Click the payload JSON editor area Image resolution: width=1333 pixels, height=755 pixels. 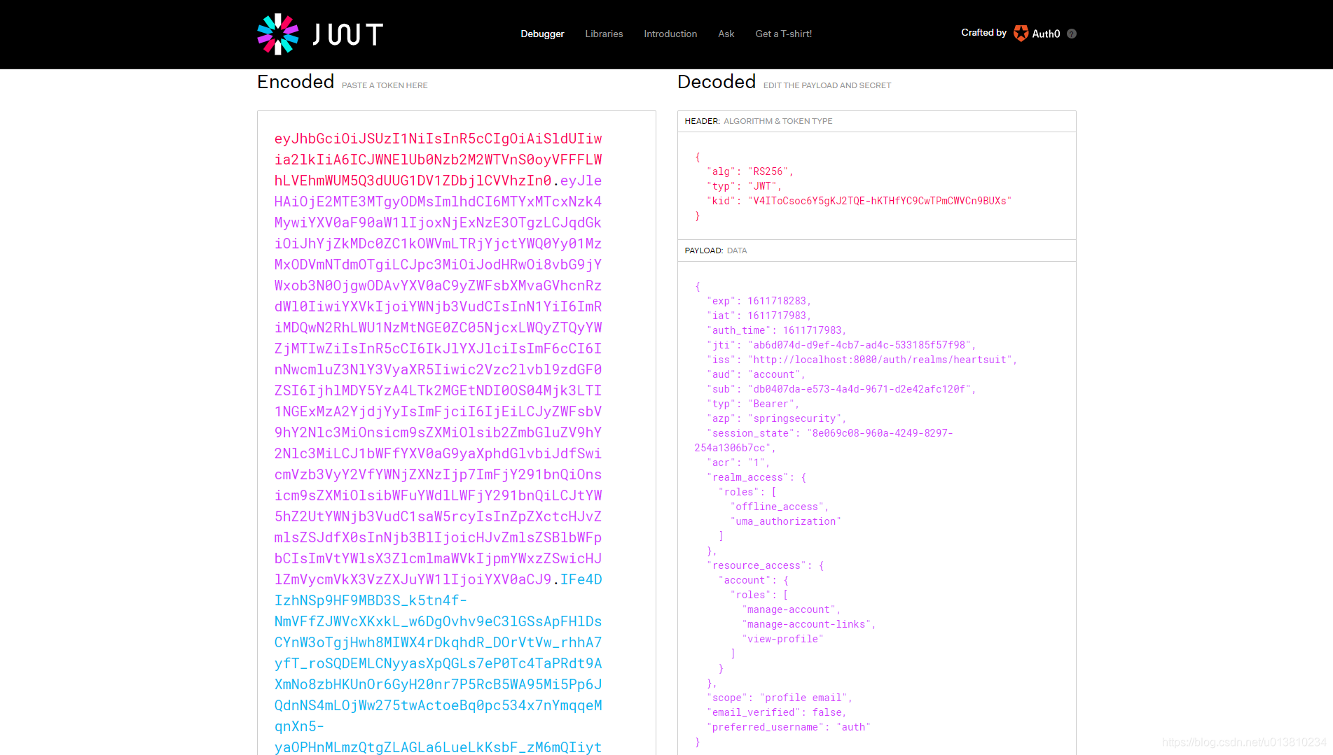pyautogui.click(x=877, y=508)
